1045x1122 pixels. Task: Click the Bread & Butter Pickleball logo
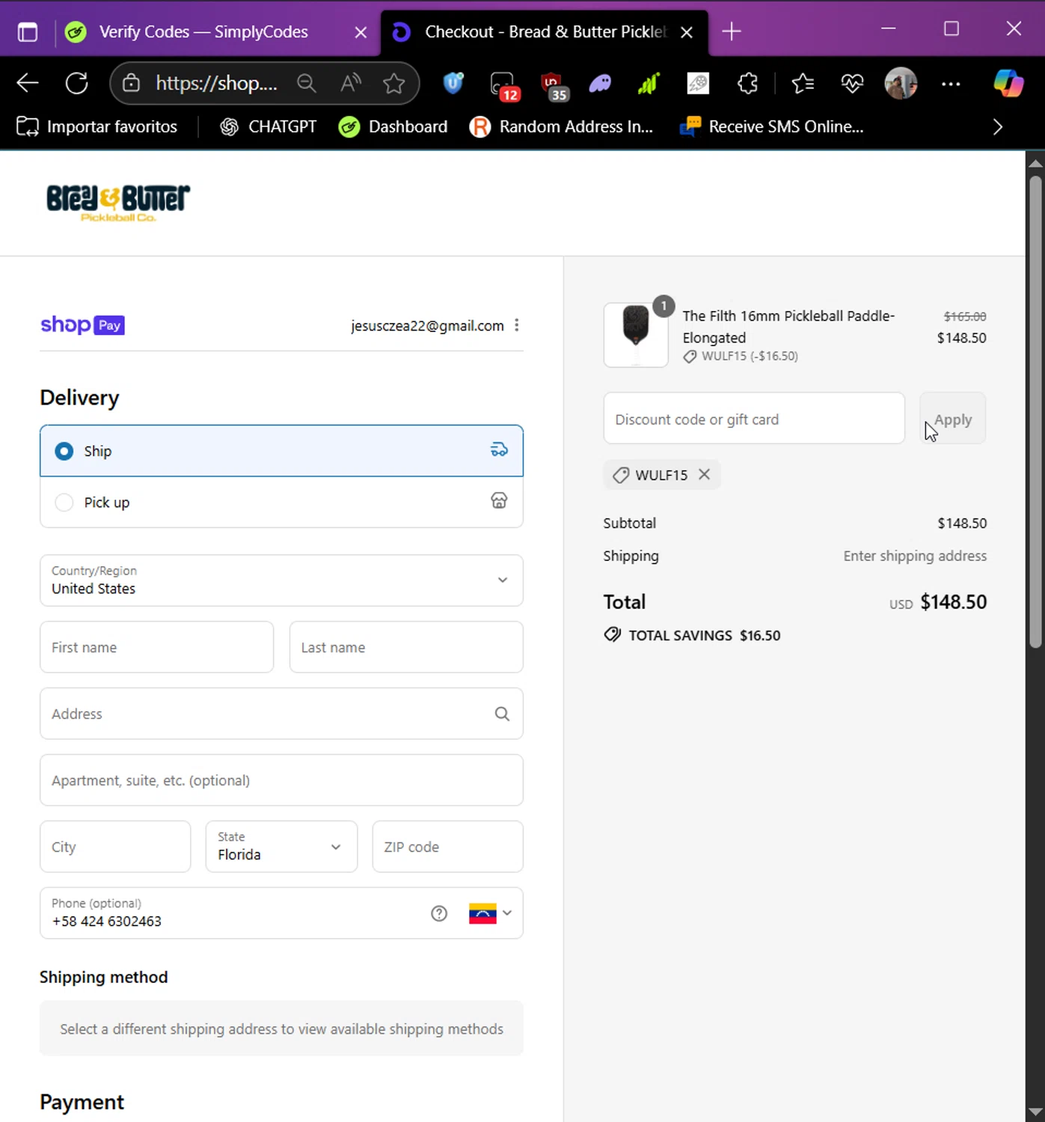[x=118, y=203]
